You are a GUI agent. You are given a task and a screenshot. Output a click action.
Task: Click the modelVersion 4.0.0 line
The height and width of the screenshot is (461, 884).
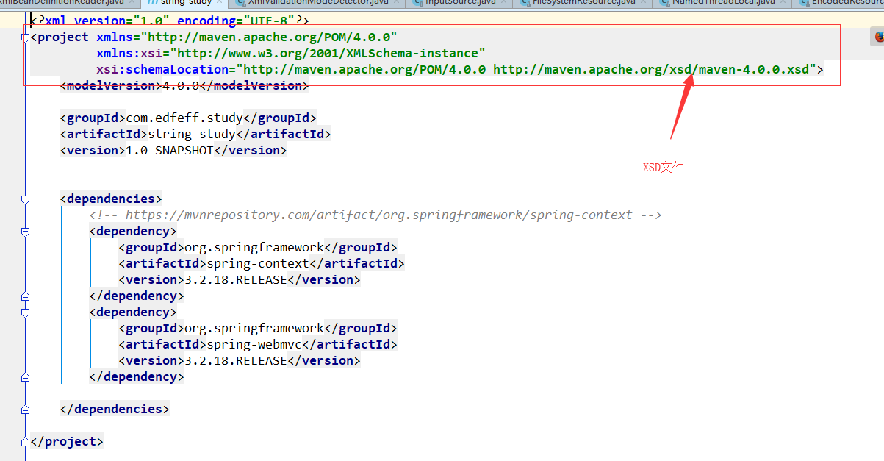click(184, 85)
